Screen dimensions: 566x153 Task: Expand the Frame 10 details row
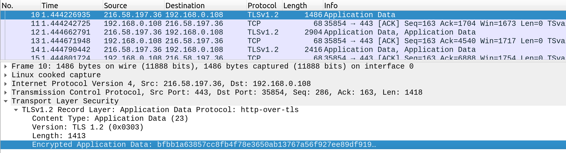pos(5,67)
